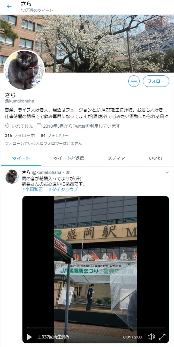Open the black cat profile picture
Viewport: 174px width, 347px height.
point(24,70)
